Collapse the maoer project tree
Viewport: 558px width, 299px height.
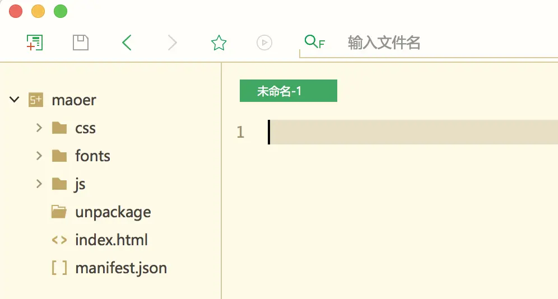(15, 100)
